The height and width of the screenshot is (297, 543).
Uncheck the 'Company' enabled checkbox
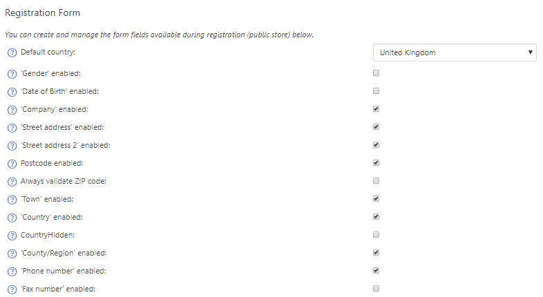tap(376, 109)
